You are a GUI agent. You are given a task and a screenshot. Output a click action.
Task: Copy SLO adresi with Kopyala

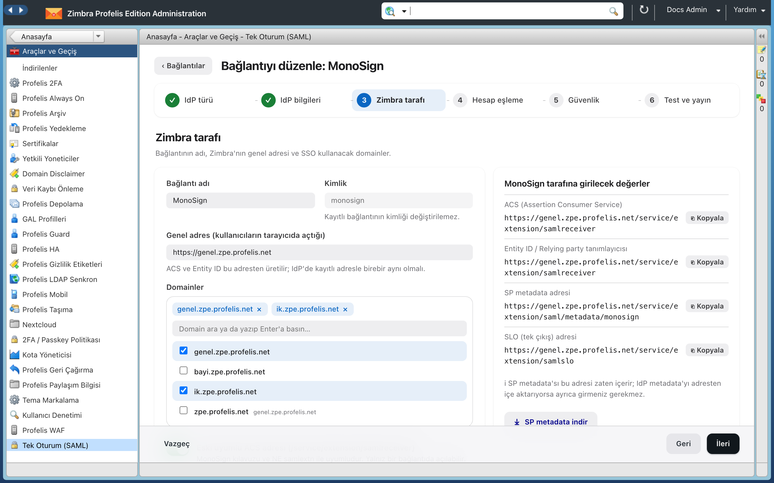click(x=707, y=350)
